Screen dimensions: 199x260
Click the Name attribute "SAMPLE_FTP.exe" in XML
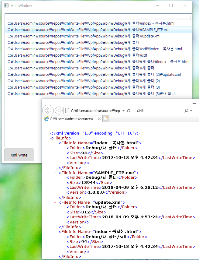[x=115, y=173]
